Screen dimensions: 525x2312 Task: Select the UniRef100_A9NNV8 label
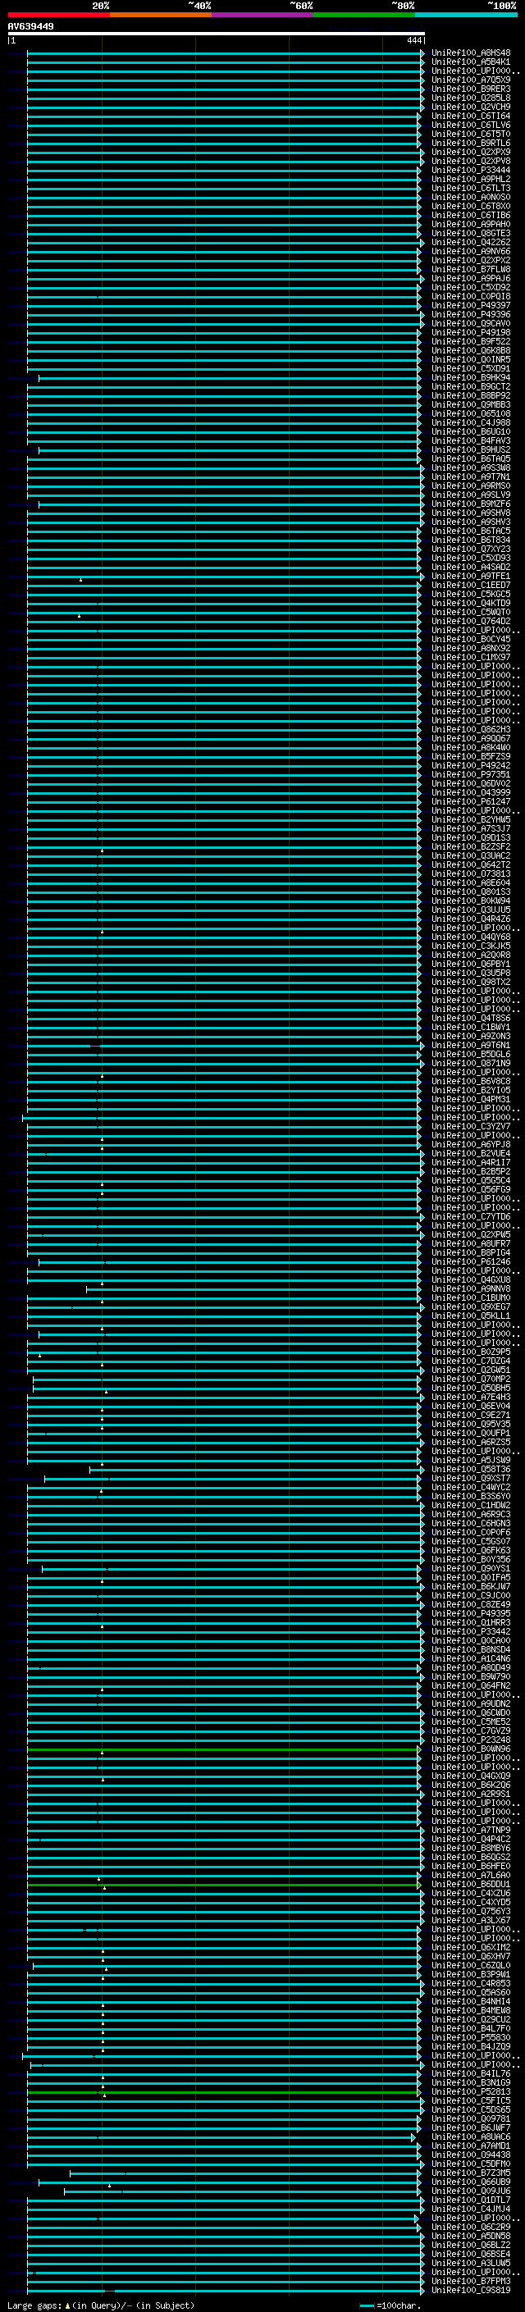(470, 1288)
